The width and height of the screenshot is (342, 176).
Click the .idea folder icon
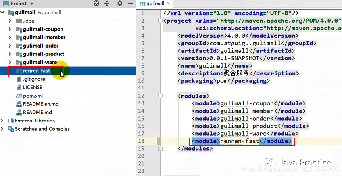(19, 21)
